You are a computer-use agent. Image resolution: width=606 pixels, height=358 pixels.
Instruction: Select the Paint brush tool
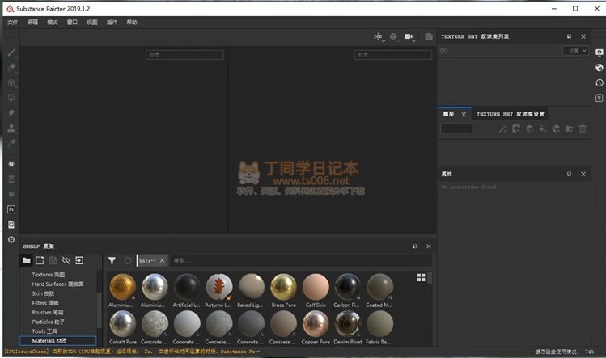pos(11,53)
